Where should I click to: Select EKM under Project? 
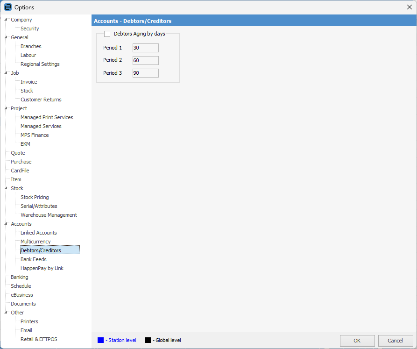pyautogui.click(x=25, y=144)
